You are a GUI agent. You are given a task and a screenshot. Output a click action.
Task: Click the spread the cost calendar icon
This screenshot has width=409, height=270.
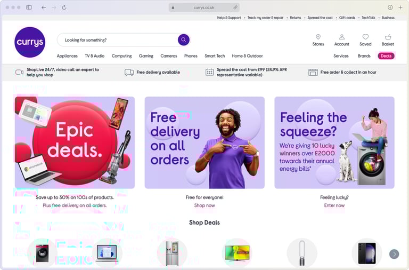click(209, 72)
